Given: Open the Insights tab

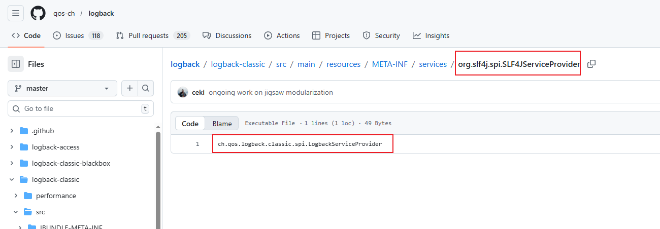Looking at the screenshot, I should [431, 35].
